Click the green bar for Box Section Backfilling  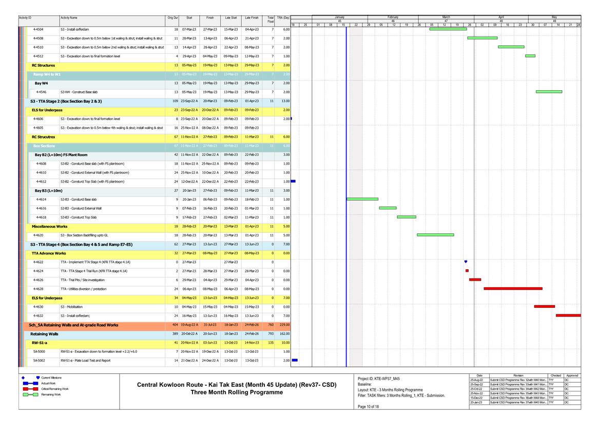(435, 235)
